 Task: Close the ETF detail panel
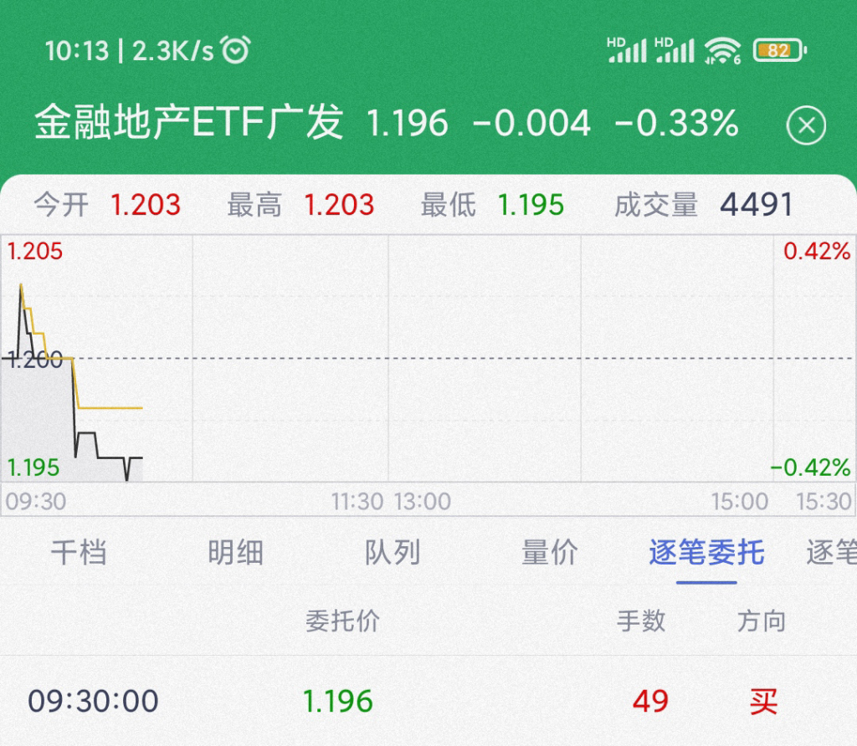tap(806, 126)
